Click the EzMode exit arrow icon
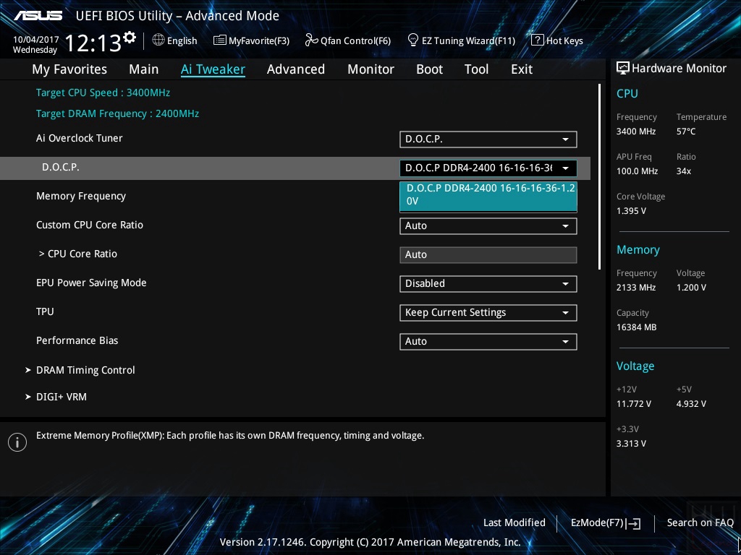The height and width of the screenshot is (555, 741). (633, 523)
